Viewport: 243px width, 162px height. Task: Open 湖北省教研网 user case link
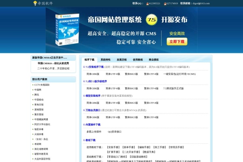pyautogui.click(x=41, y=149)
